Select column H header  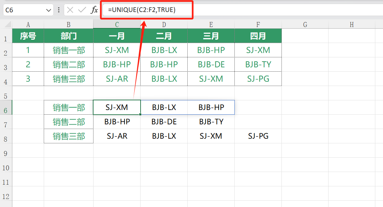[352, 24]
